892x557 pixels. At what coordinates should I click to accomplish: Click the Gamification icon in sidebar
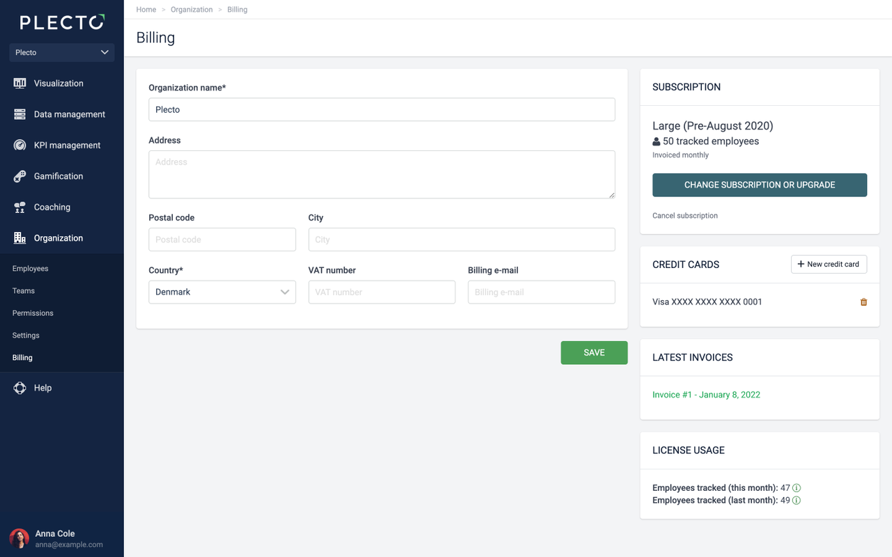point(20,176)
